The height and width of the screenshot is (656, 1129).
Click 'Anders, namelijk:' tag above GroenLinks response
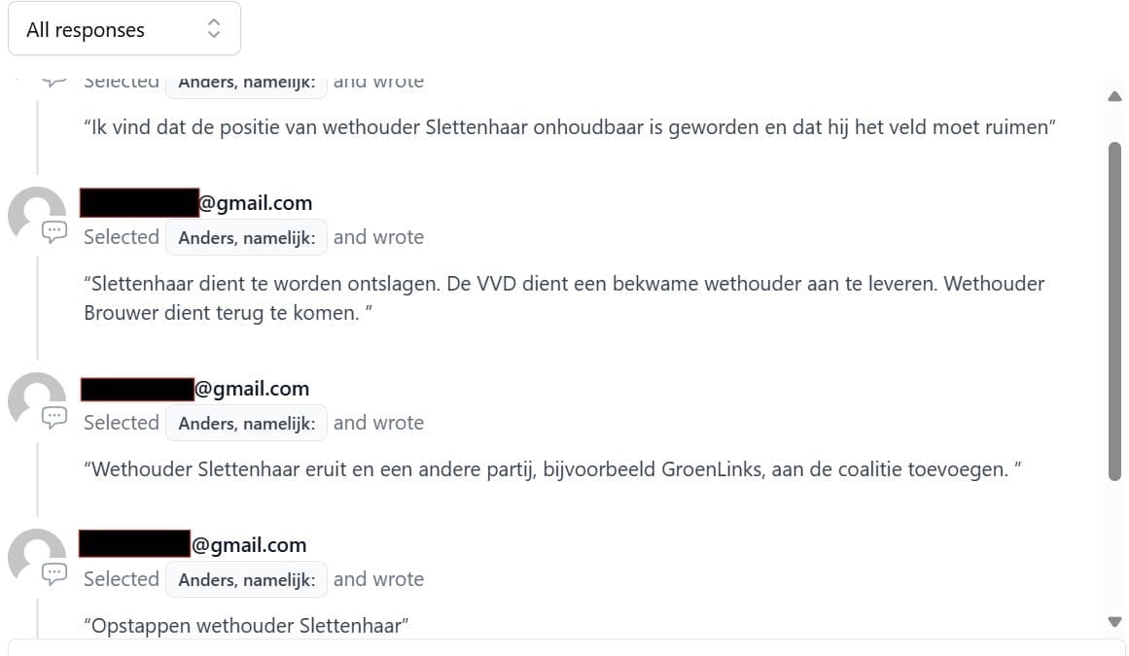click(246, 423)
